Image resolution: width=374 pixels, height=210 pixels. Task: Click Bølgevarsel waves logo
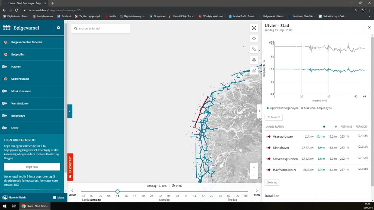(6, 28)
